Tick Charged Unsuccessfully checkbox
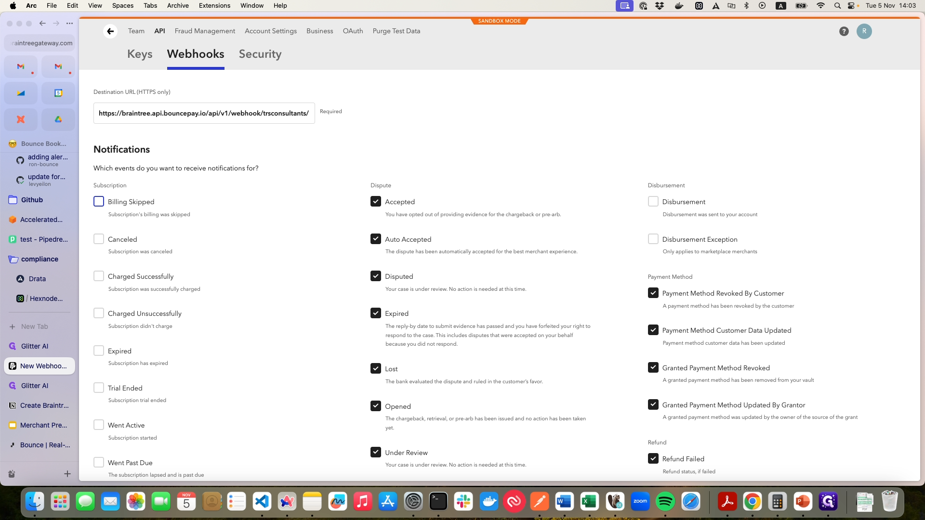Viewport: 925px width, 520px height. tap(99, 313)
